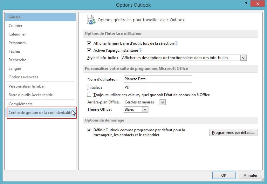267x184 pixels.
Task: Confirm with the OK button
Action: [224, 175]
